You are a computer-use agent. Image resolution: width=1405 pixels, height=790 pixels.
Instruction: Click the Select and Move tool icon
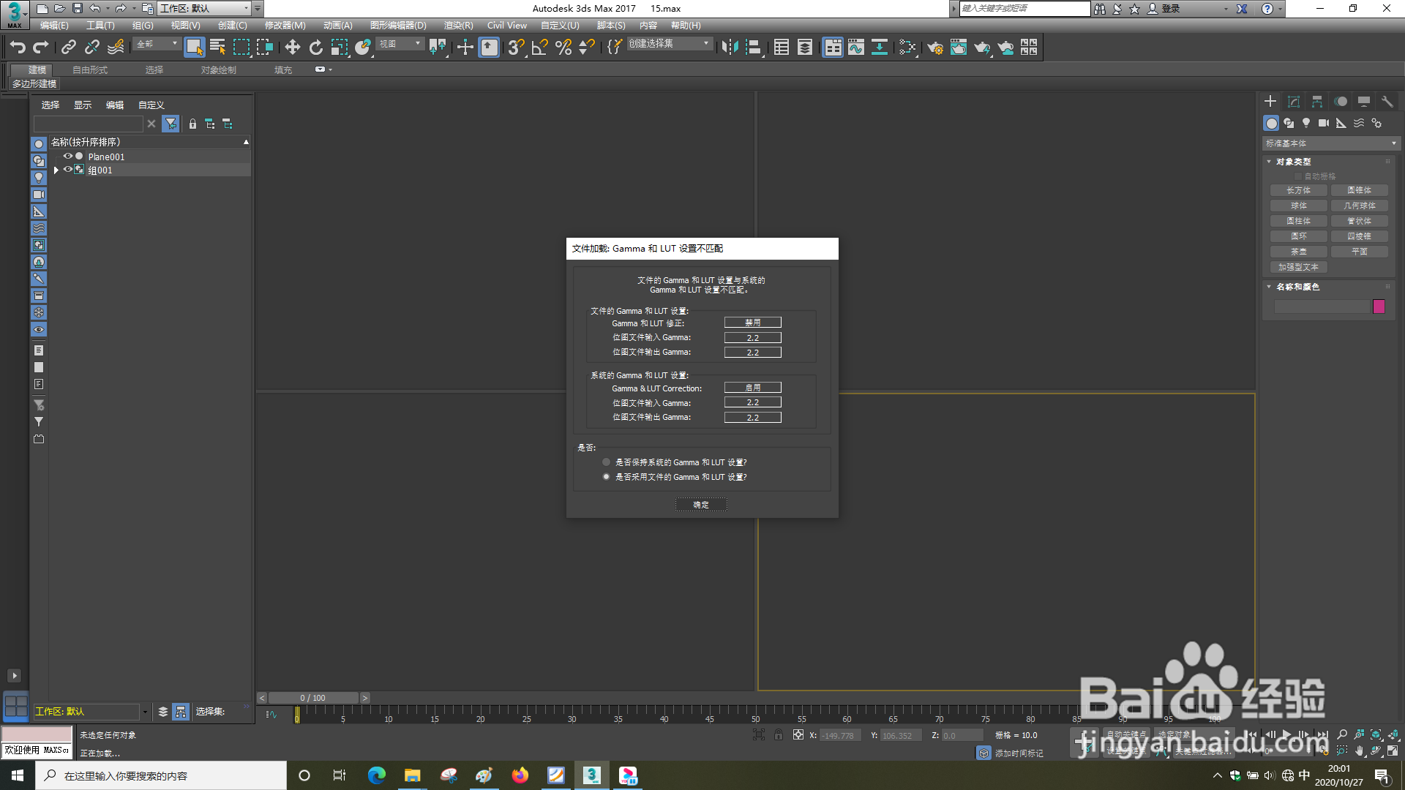[x=292, y=48]
